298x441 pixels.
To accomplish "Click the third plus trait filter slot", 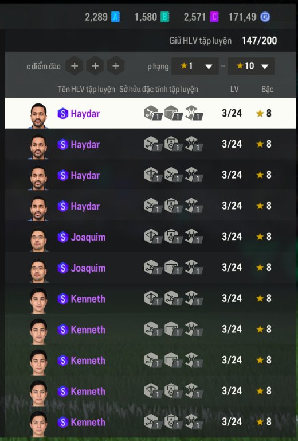I will click(x=116, y=66).
